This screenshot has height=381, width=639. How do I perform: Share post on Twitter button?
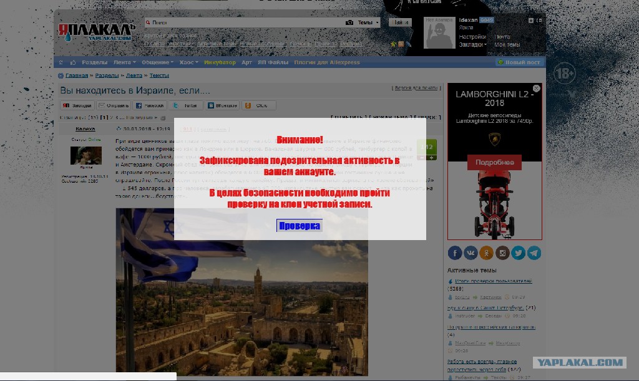coord(186,105)
